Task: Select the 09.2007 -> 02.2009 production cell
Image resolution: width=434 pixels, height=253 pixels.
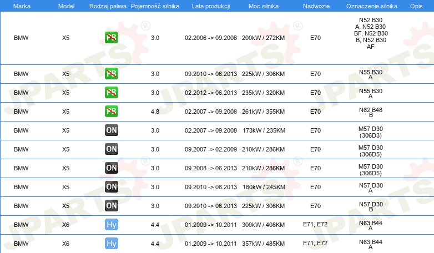Action: pos(211,149)
